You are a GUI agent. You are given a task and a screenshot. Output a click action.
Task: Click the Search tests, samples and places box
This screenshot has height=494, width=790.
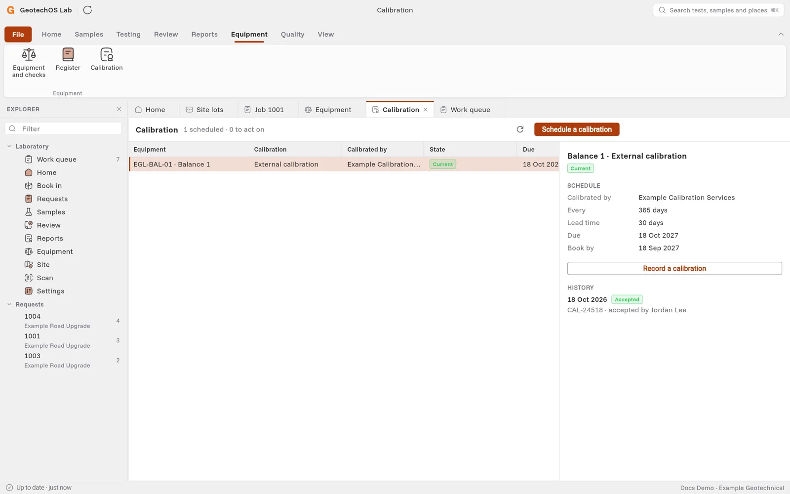(x=718, y=10)
